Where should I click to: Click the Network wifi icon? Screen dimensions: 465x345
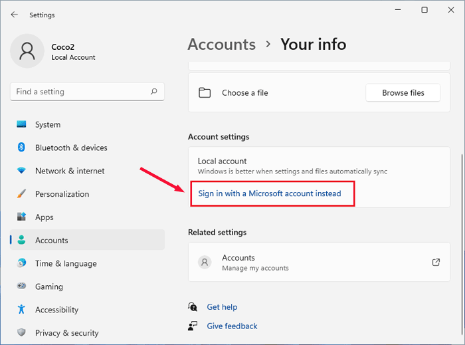click(x=21, y=171)
